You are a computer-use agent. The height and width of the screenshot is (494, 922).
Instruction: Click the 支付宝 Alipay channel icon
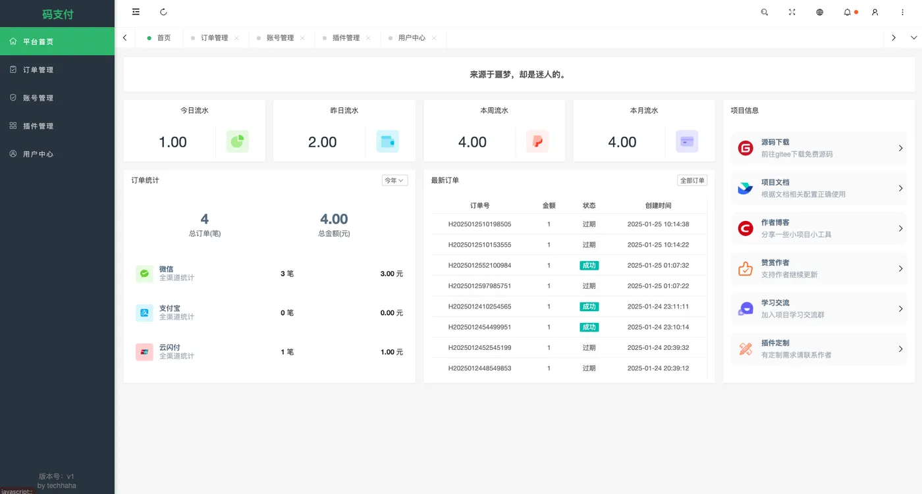click(x=144, y=312)
